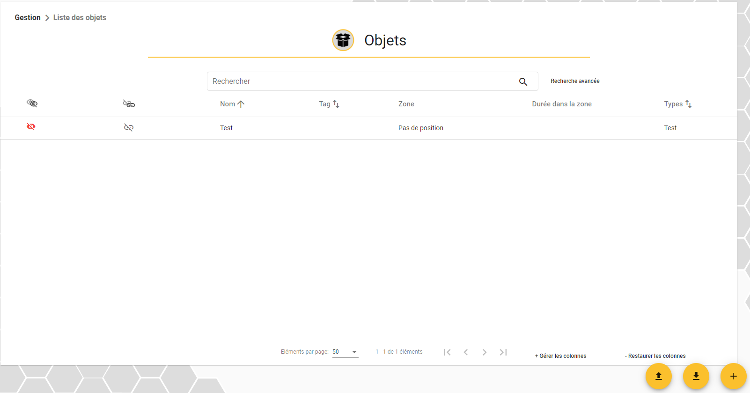This screenshot has height=393, width=750.
Task: Click the link column header icon
Action: point(129,104)
